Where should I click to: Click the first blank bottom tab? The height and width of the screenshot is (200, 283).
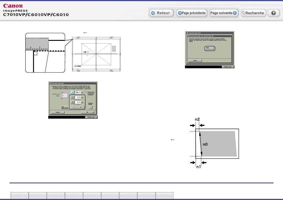coord(19,196)
